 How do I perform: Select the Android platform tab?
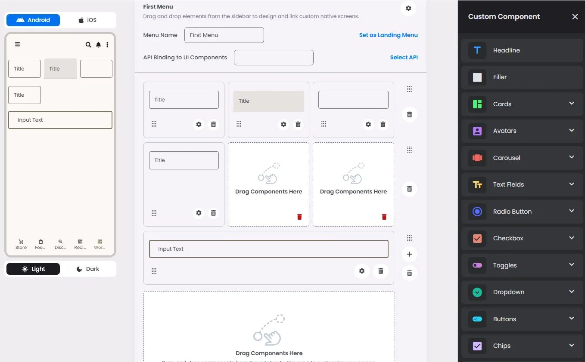tap(33, 20)
